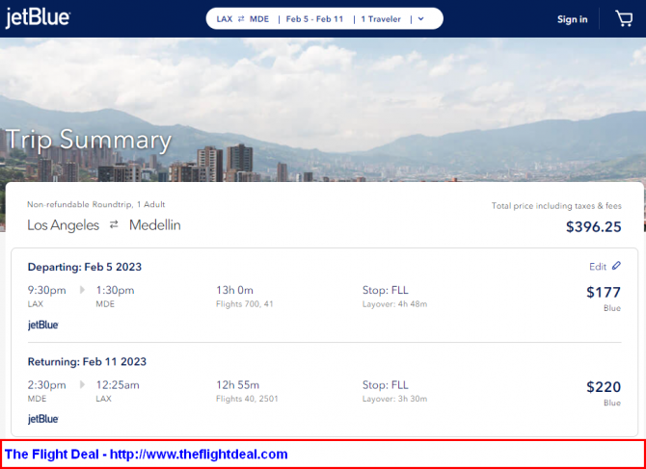Screen dimensions: 646x469
Task: Click Stop: FLL on departing flight
Action: [386, 290]
